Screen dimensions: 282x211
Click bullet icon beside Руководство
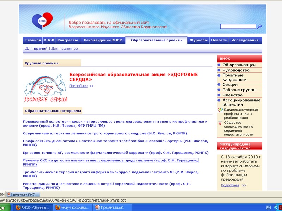pos(219,70)
